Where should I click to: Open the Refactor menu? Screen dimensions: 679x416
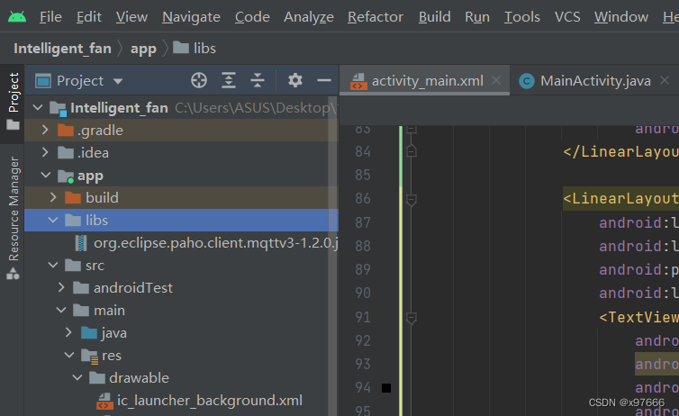[x=375, y=16]
